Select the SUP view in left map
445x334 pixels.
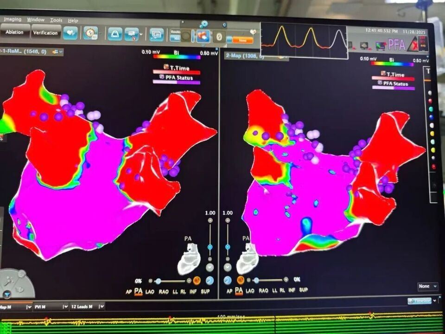click(x=205, y=291)
